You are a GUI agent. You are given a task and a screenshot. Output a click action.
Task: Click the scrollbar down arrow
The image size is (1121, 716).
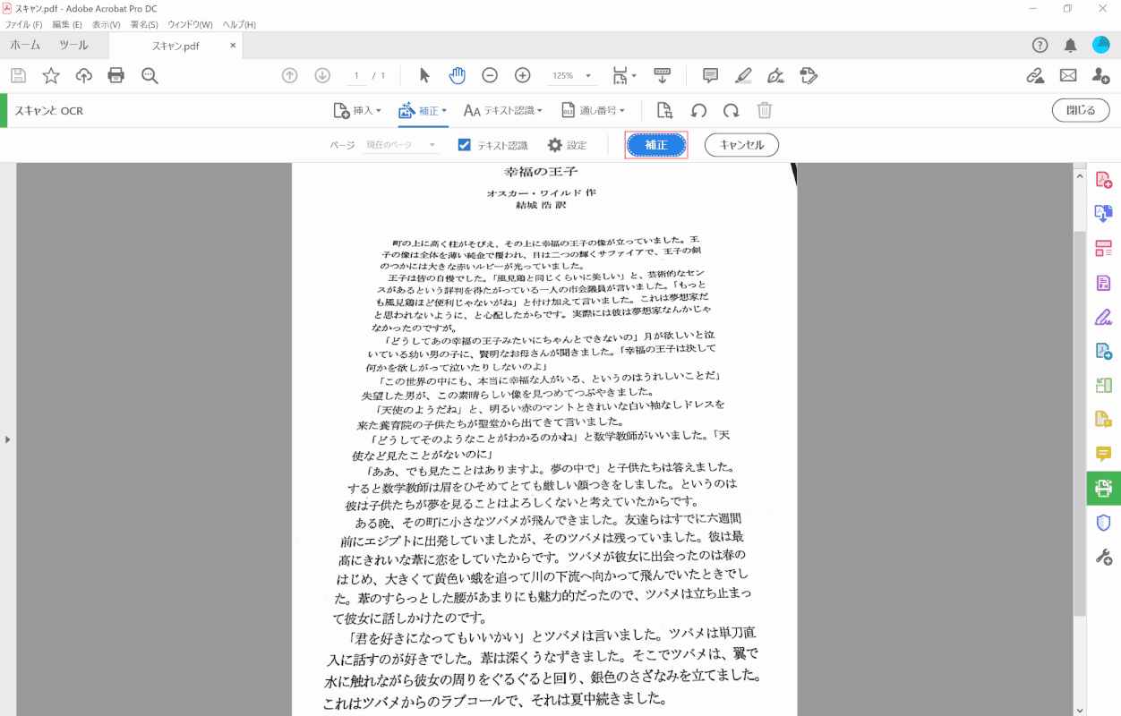(x=1079, y=709)
